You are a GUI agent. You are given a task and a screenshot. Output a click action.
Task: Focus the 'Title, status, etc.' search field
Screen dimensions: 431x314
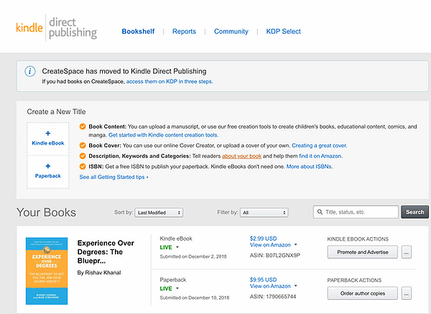click(x=356, y=212)
